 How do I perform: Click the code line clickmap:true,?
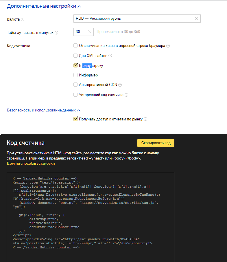[x=44, y=219]
